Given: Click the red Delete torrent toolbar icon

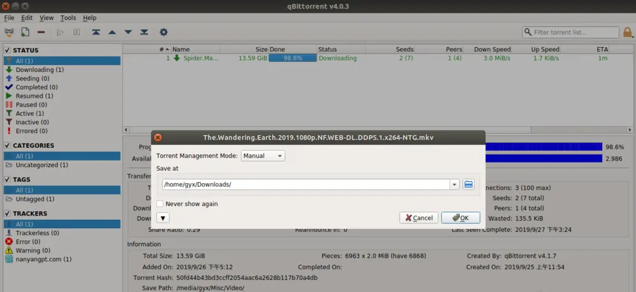Looking at the screenshot, I should 41,32.
